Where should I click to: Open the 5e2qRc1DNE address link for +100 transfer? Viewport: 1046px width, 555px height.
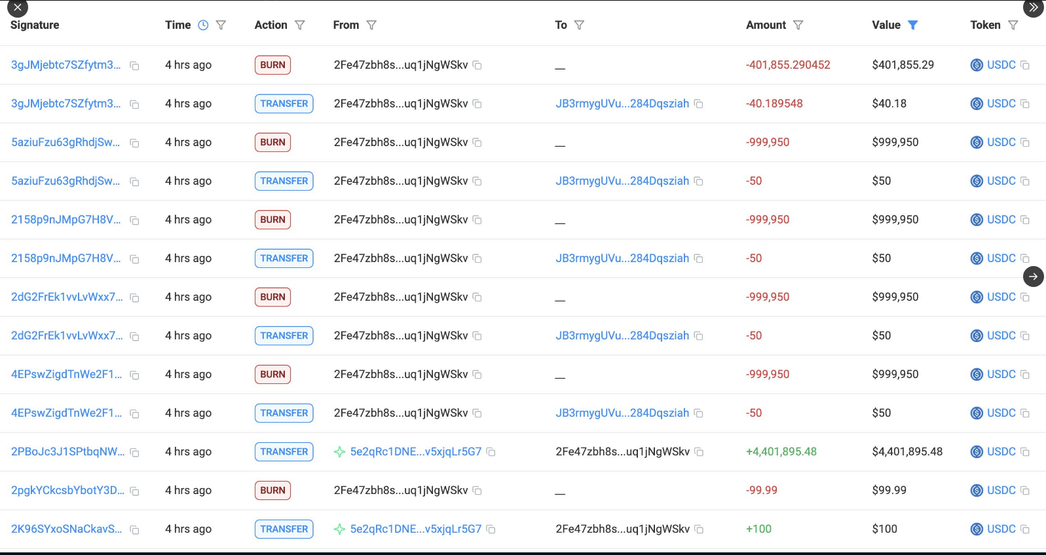[x=415, y=529]
